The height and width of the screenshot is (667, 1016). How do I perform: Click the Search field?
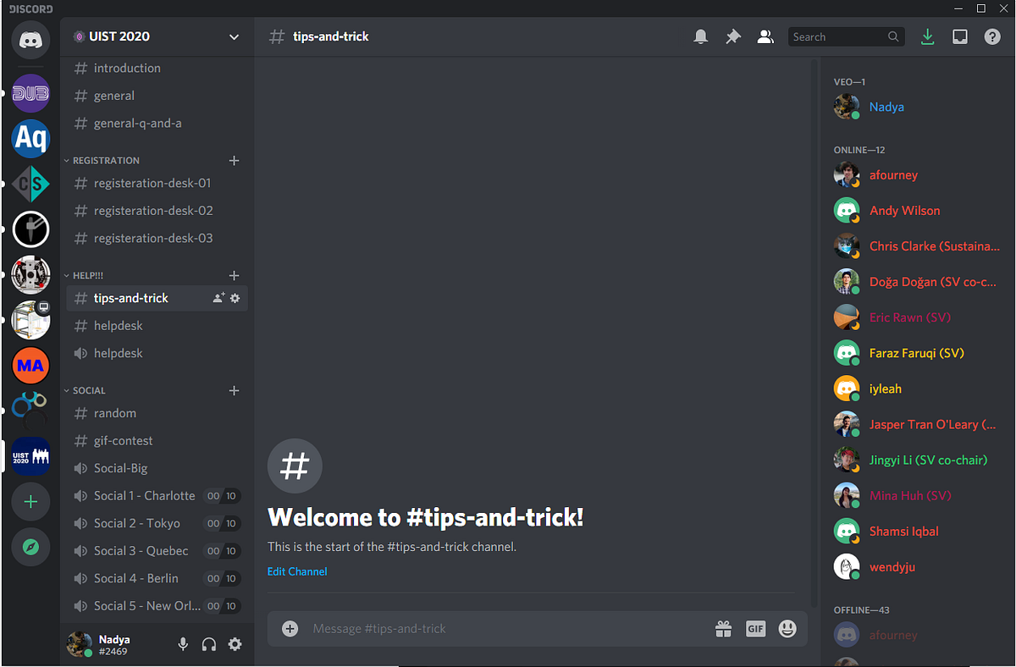[x=847, y=37]
